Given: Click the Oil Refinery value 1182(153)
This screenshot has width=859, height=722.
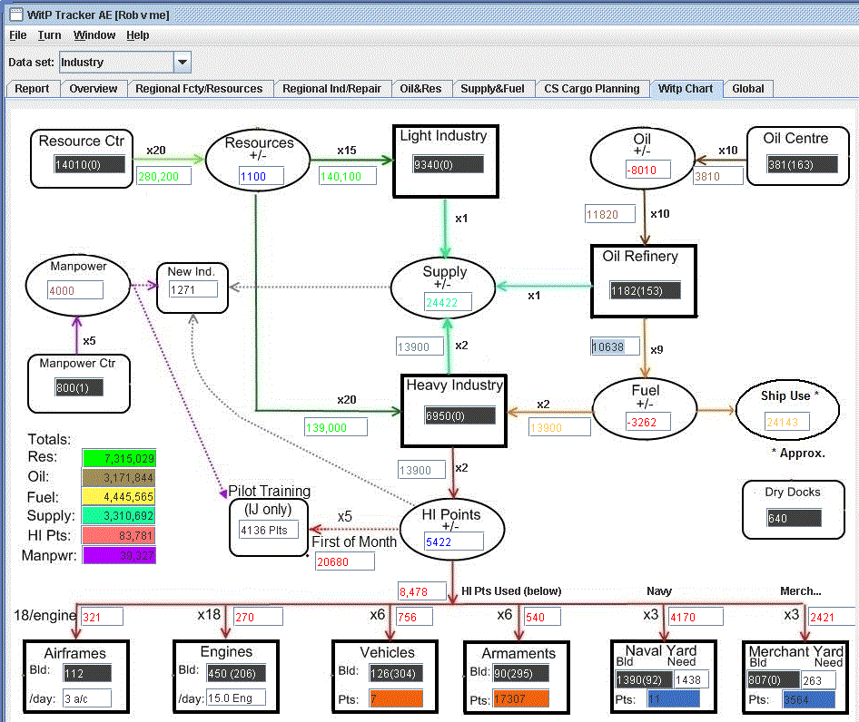Looking at the screenshot, I should point(646,290).
